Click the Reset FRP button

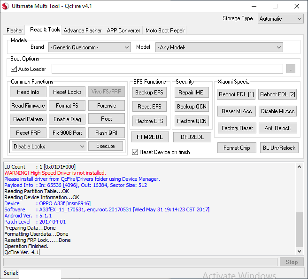click(x=28, y=132)
